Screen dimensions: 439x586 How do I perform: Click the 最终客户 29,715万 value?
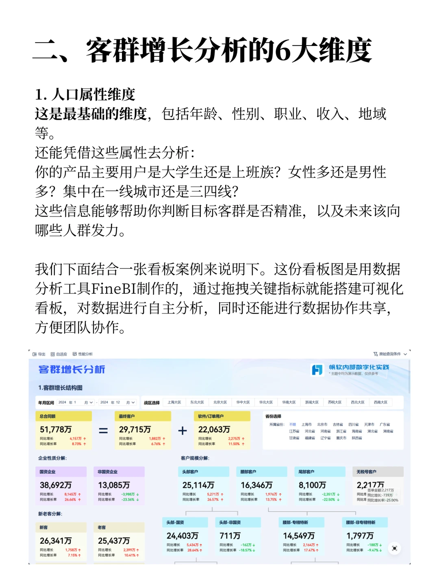(135, 429)
